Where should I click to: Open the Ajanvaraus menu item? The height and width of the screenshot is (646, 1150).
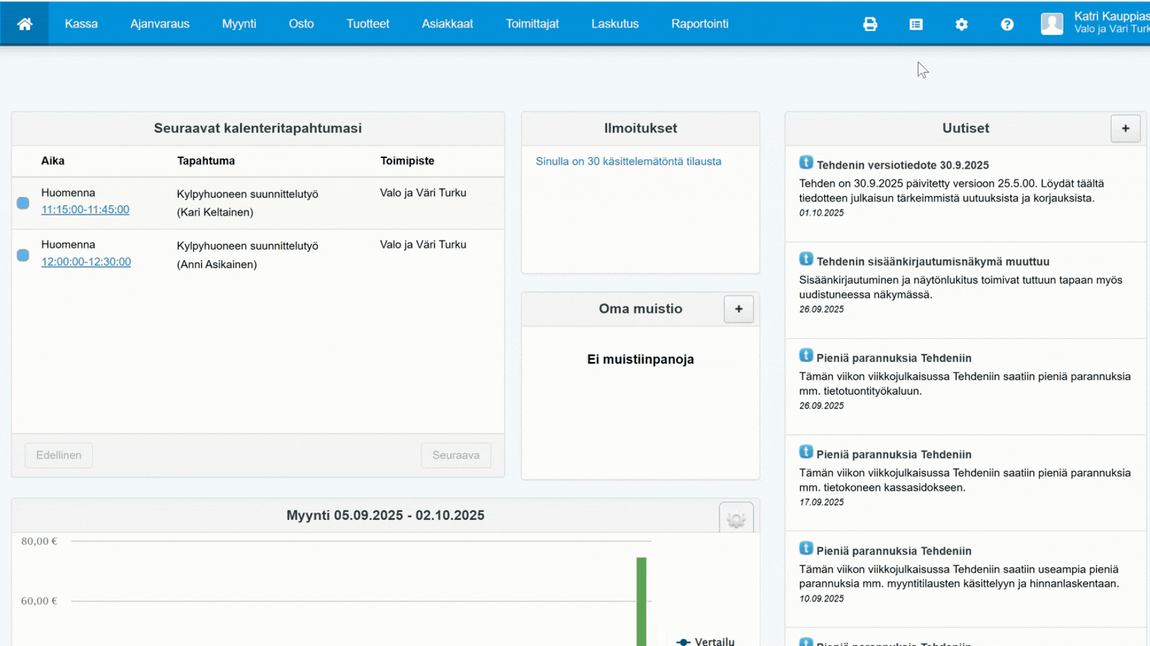(x=159, y=24)
